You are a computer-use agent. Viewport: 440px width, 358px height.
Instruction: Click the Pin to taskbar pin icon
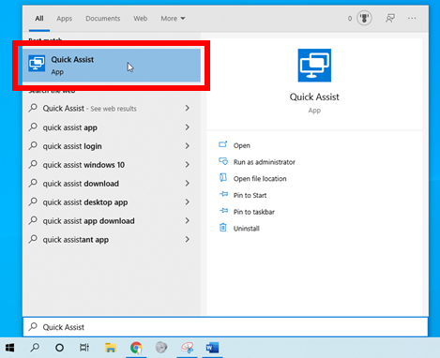click(223, 211)
